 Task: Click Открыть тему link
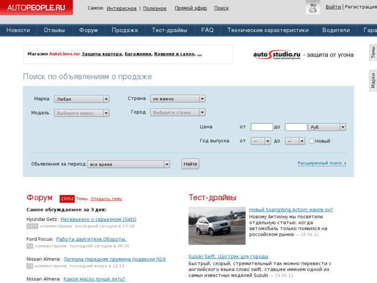[x=106, y=199]
